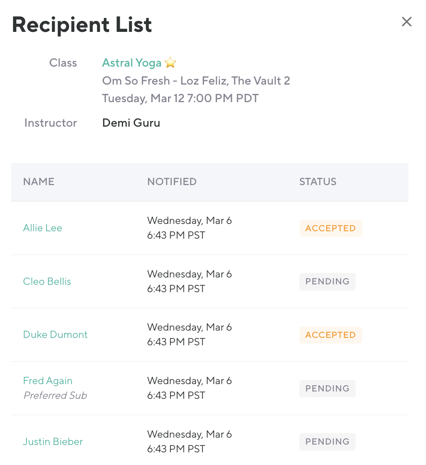The height and width of the screenshot is (465, 426).
Task: Click the STATUS column header
Action: tap(318, 182)
